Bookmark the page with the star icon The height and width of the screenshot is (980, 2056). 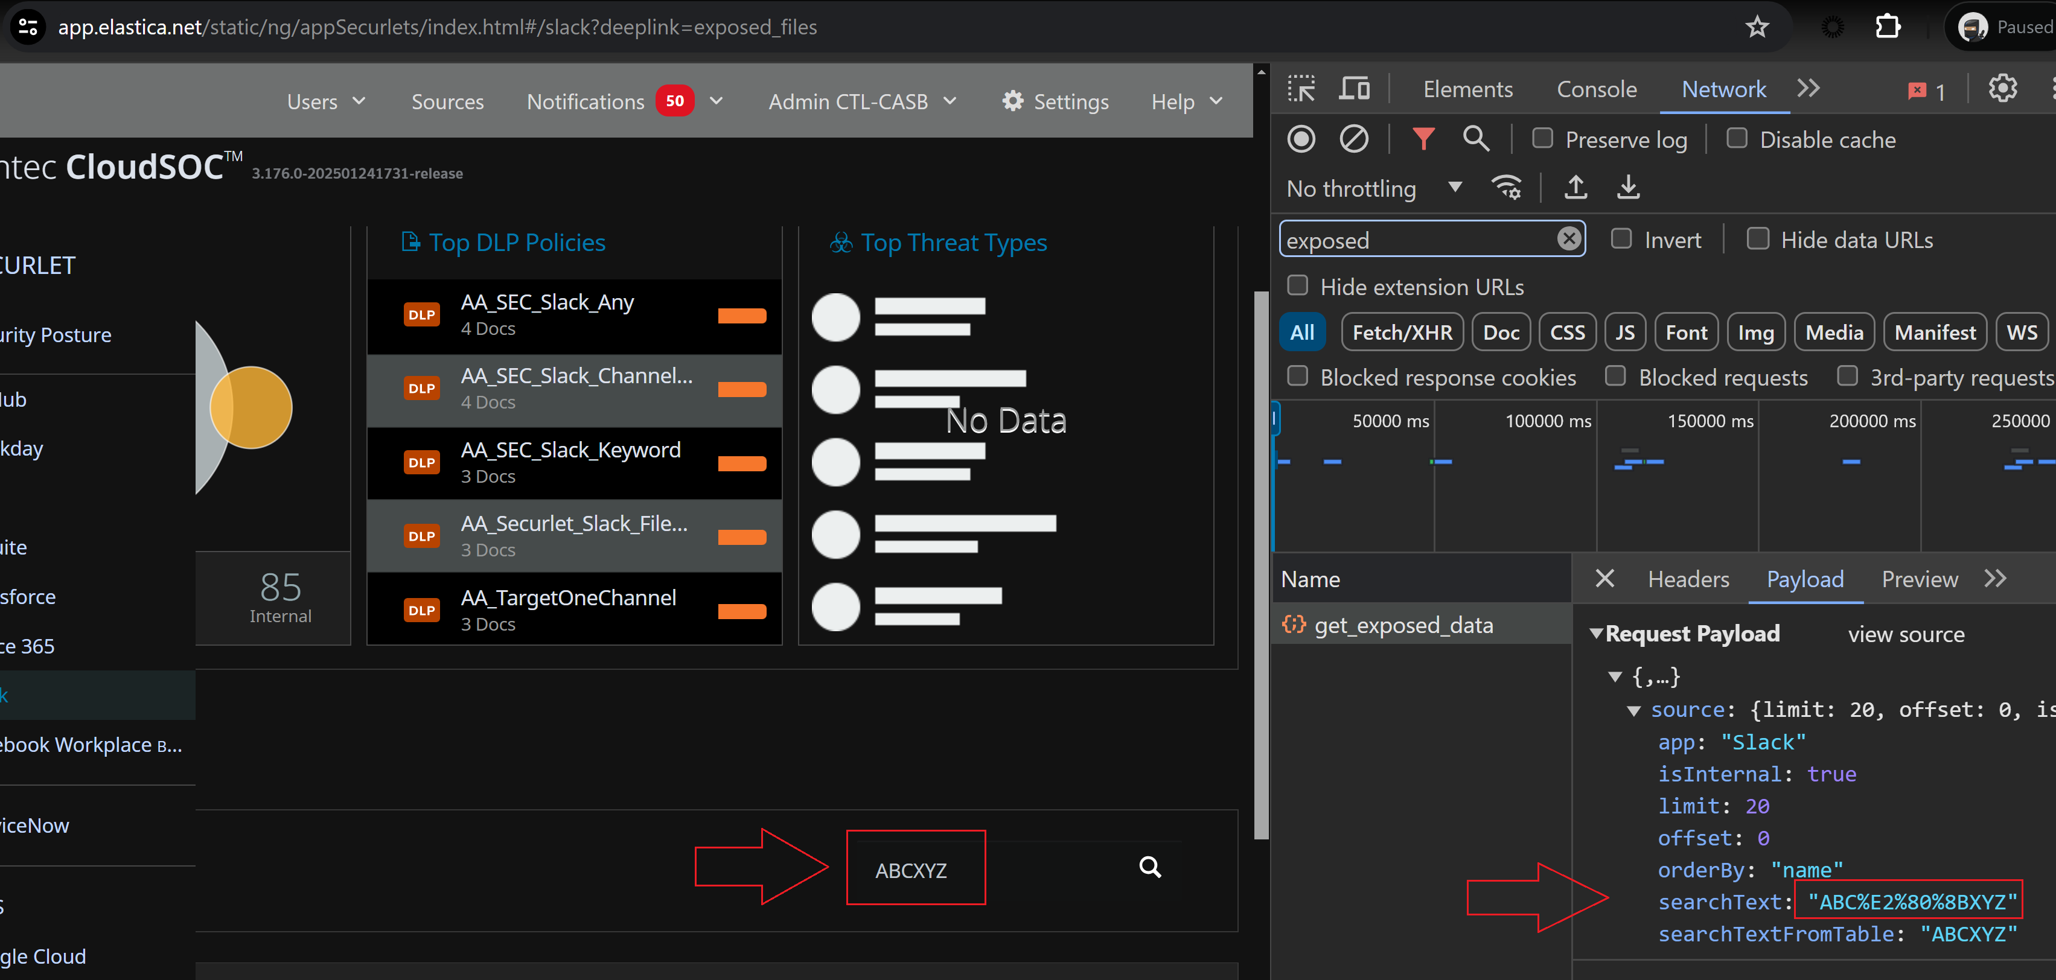point(1757,27)
